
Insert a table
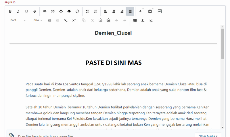pos(135,20)
